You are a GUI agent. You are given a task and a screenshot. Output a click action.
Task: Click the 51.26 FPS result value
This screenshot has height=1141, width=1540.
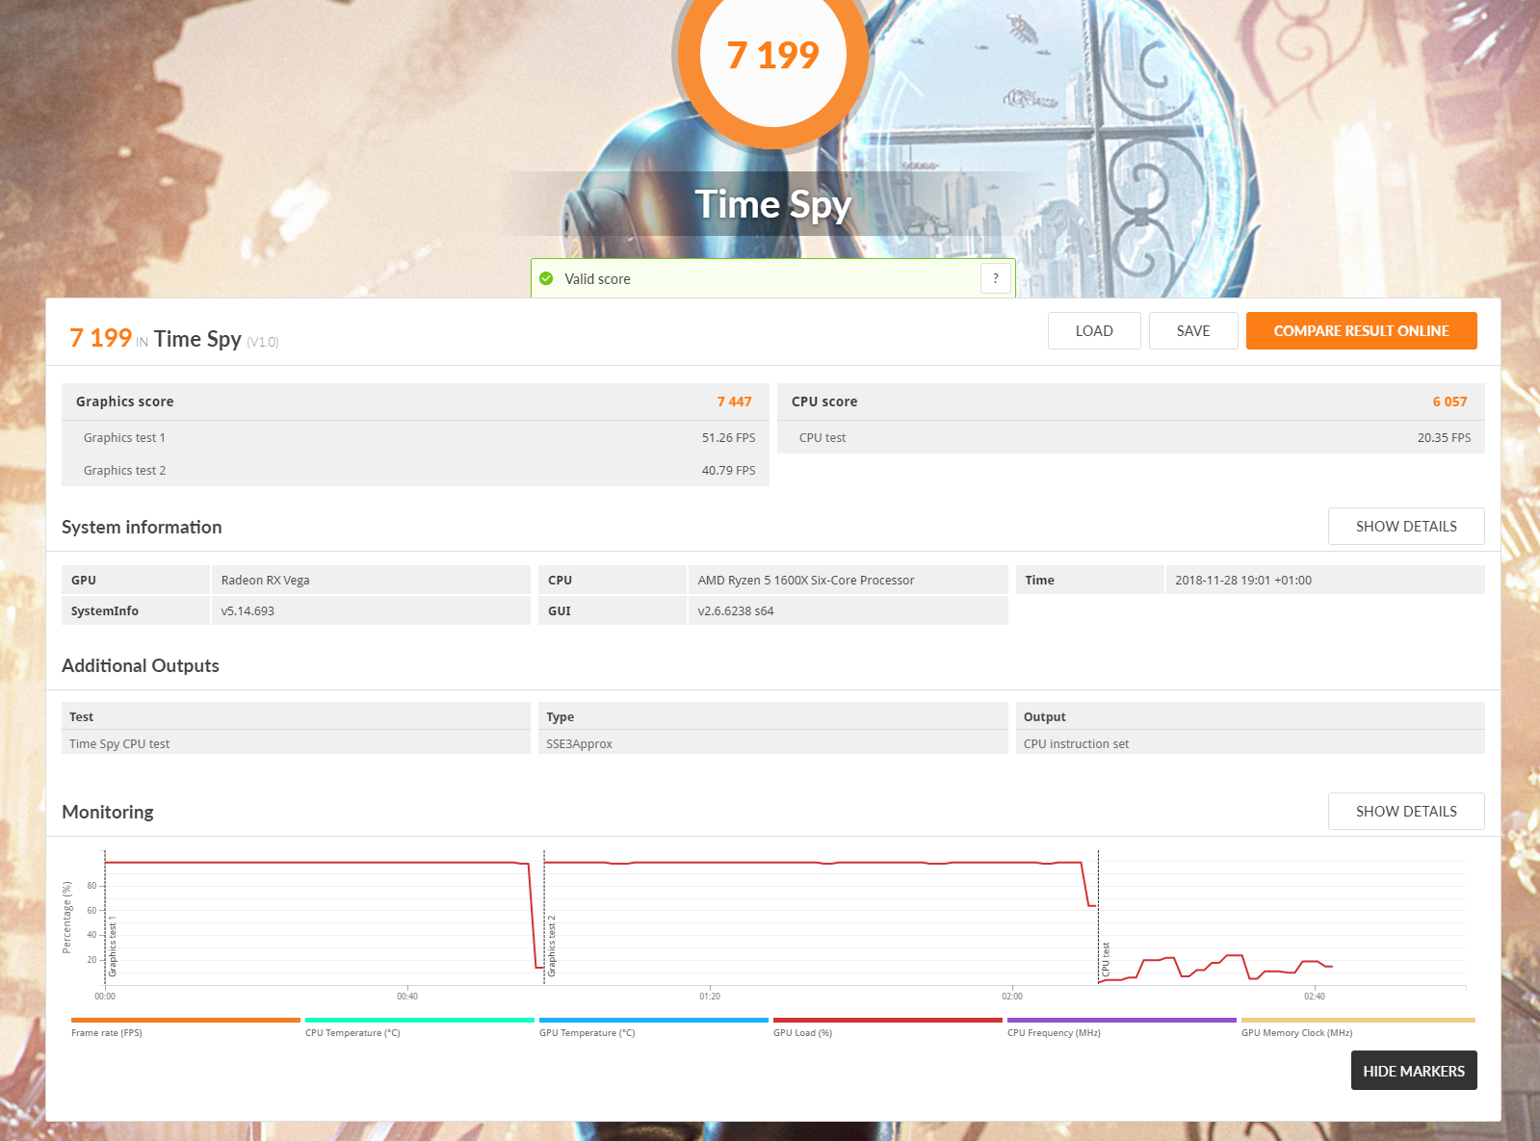728,437
